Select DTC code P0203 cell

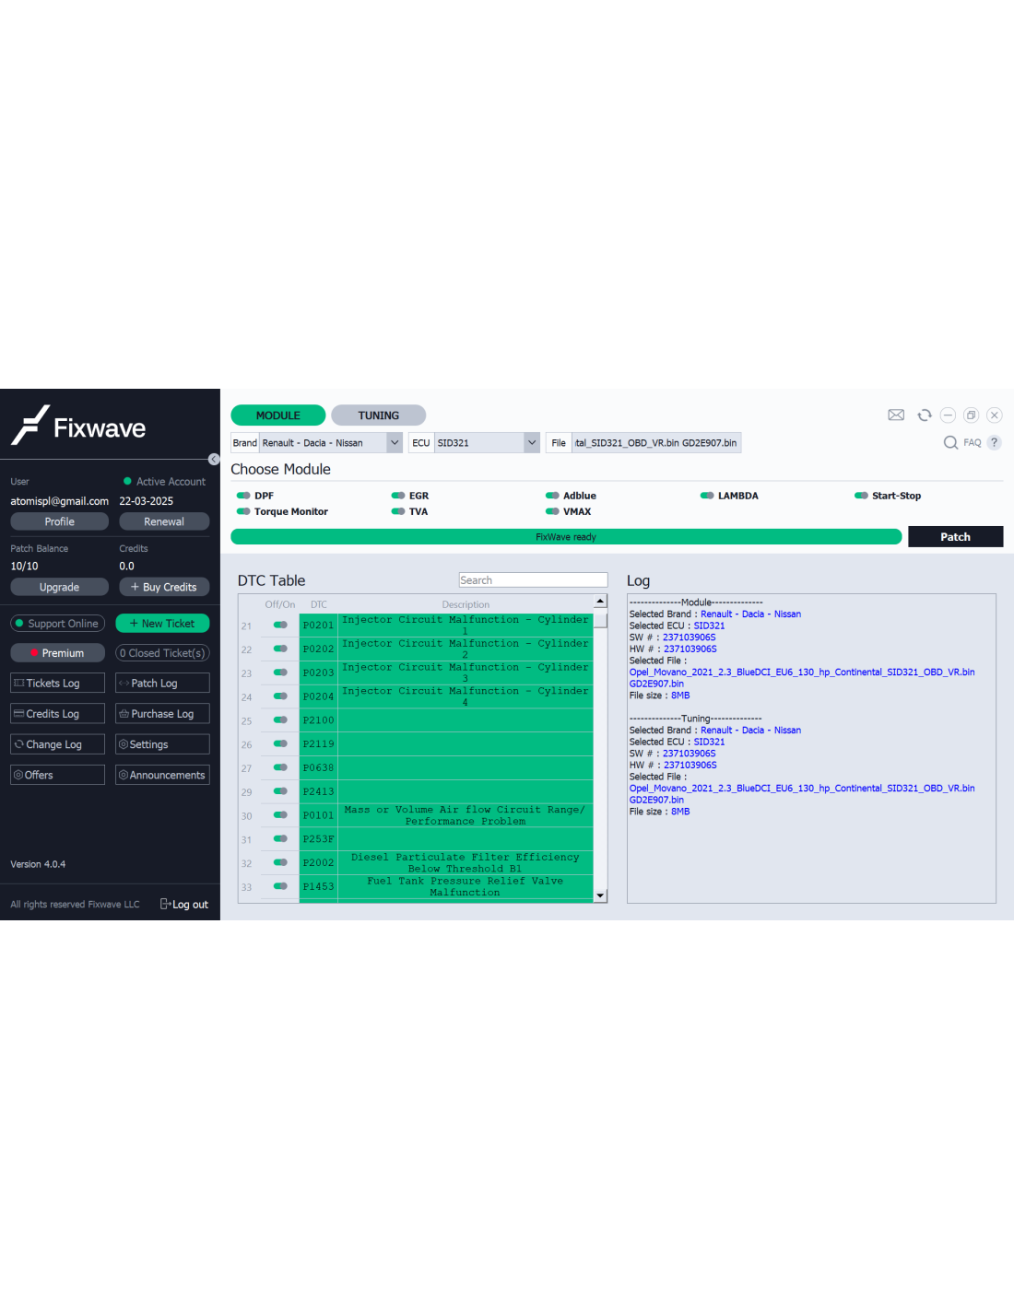click(318, 673)
